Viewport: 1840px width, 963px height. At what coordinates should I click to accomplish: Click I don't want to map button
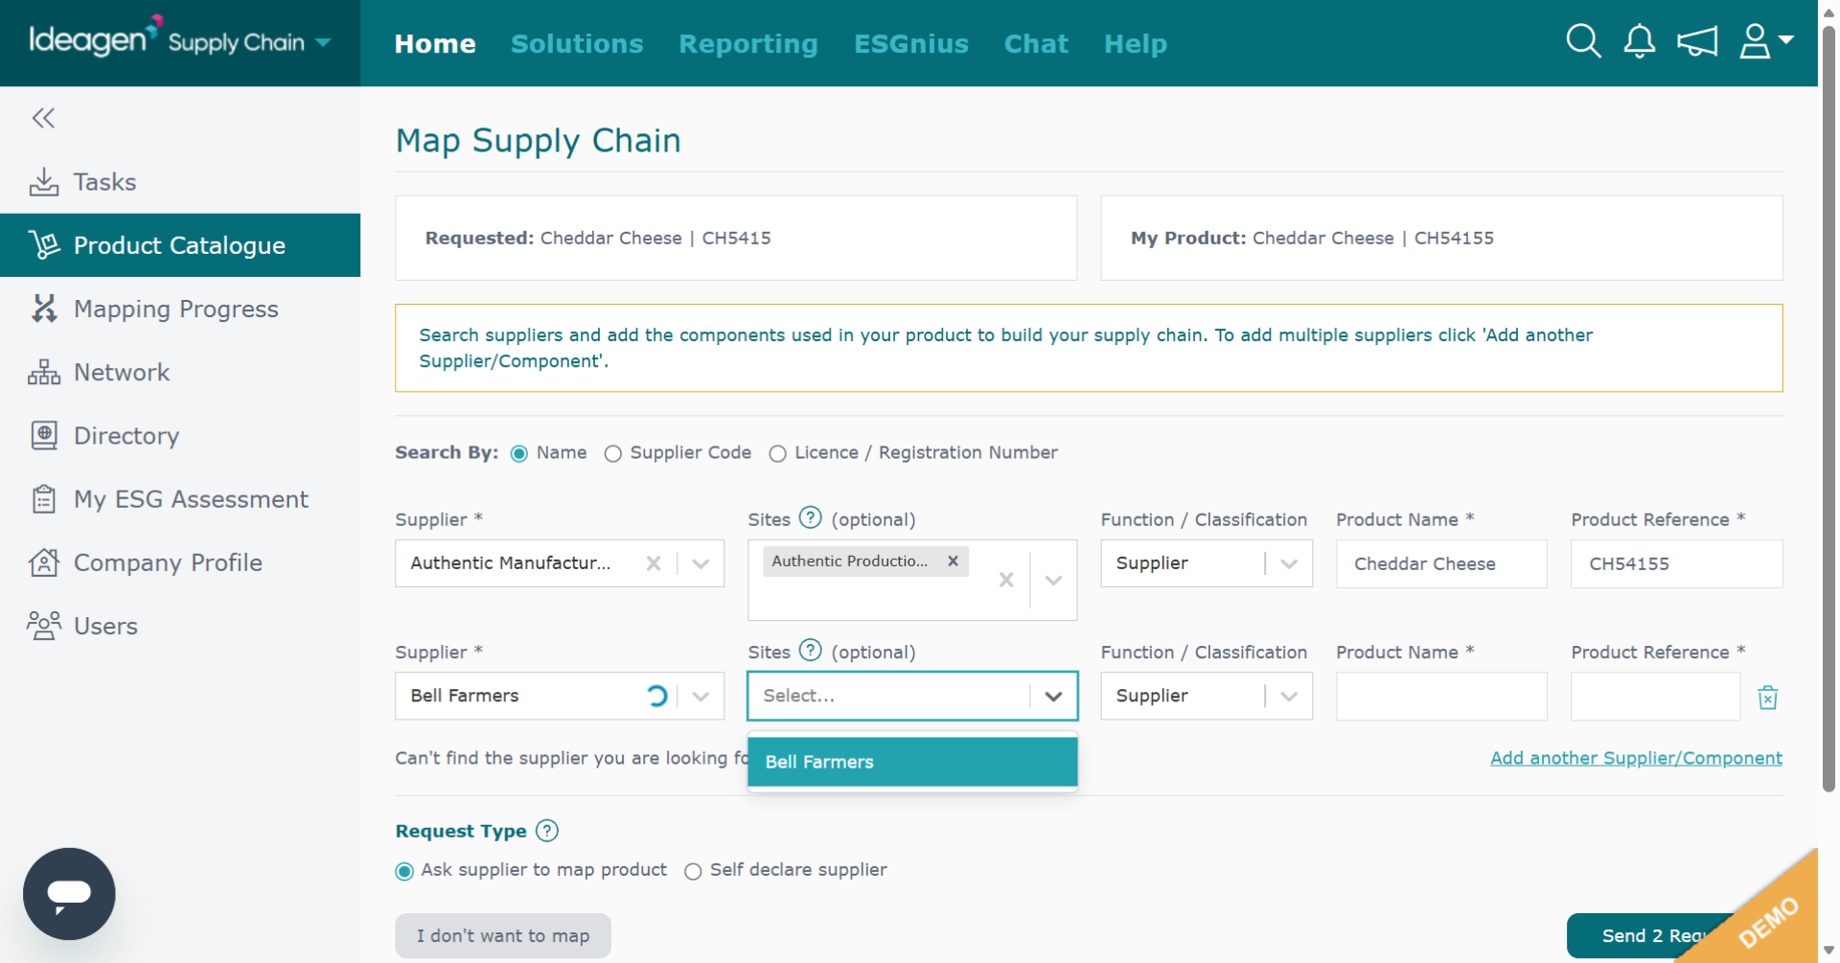(503, 935)
